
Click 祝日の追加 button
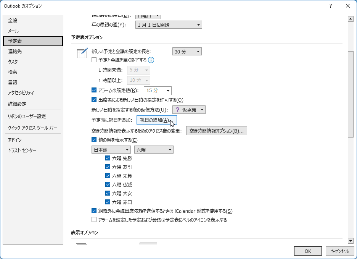tap(157, 120)
